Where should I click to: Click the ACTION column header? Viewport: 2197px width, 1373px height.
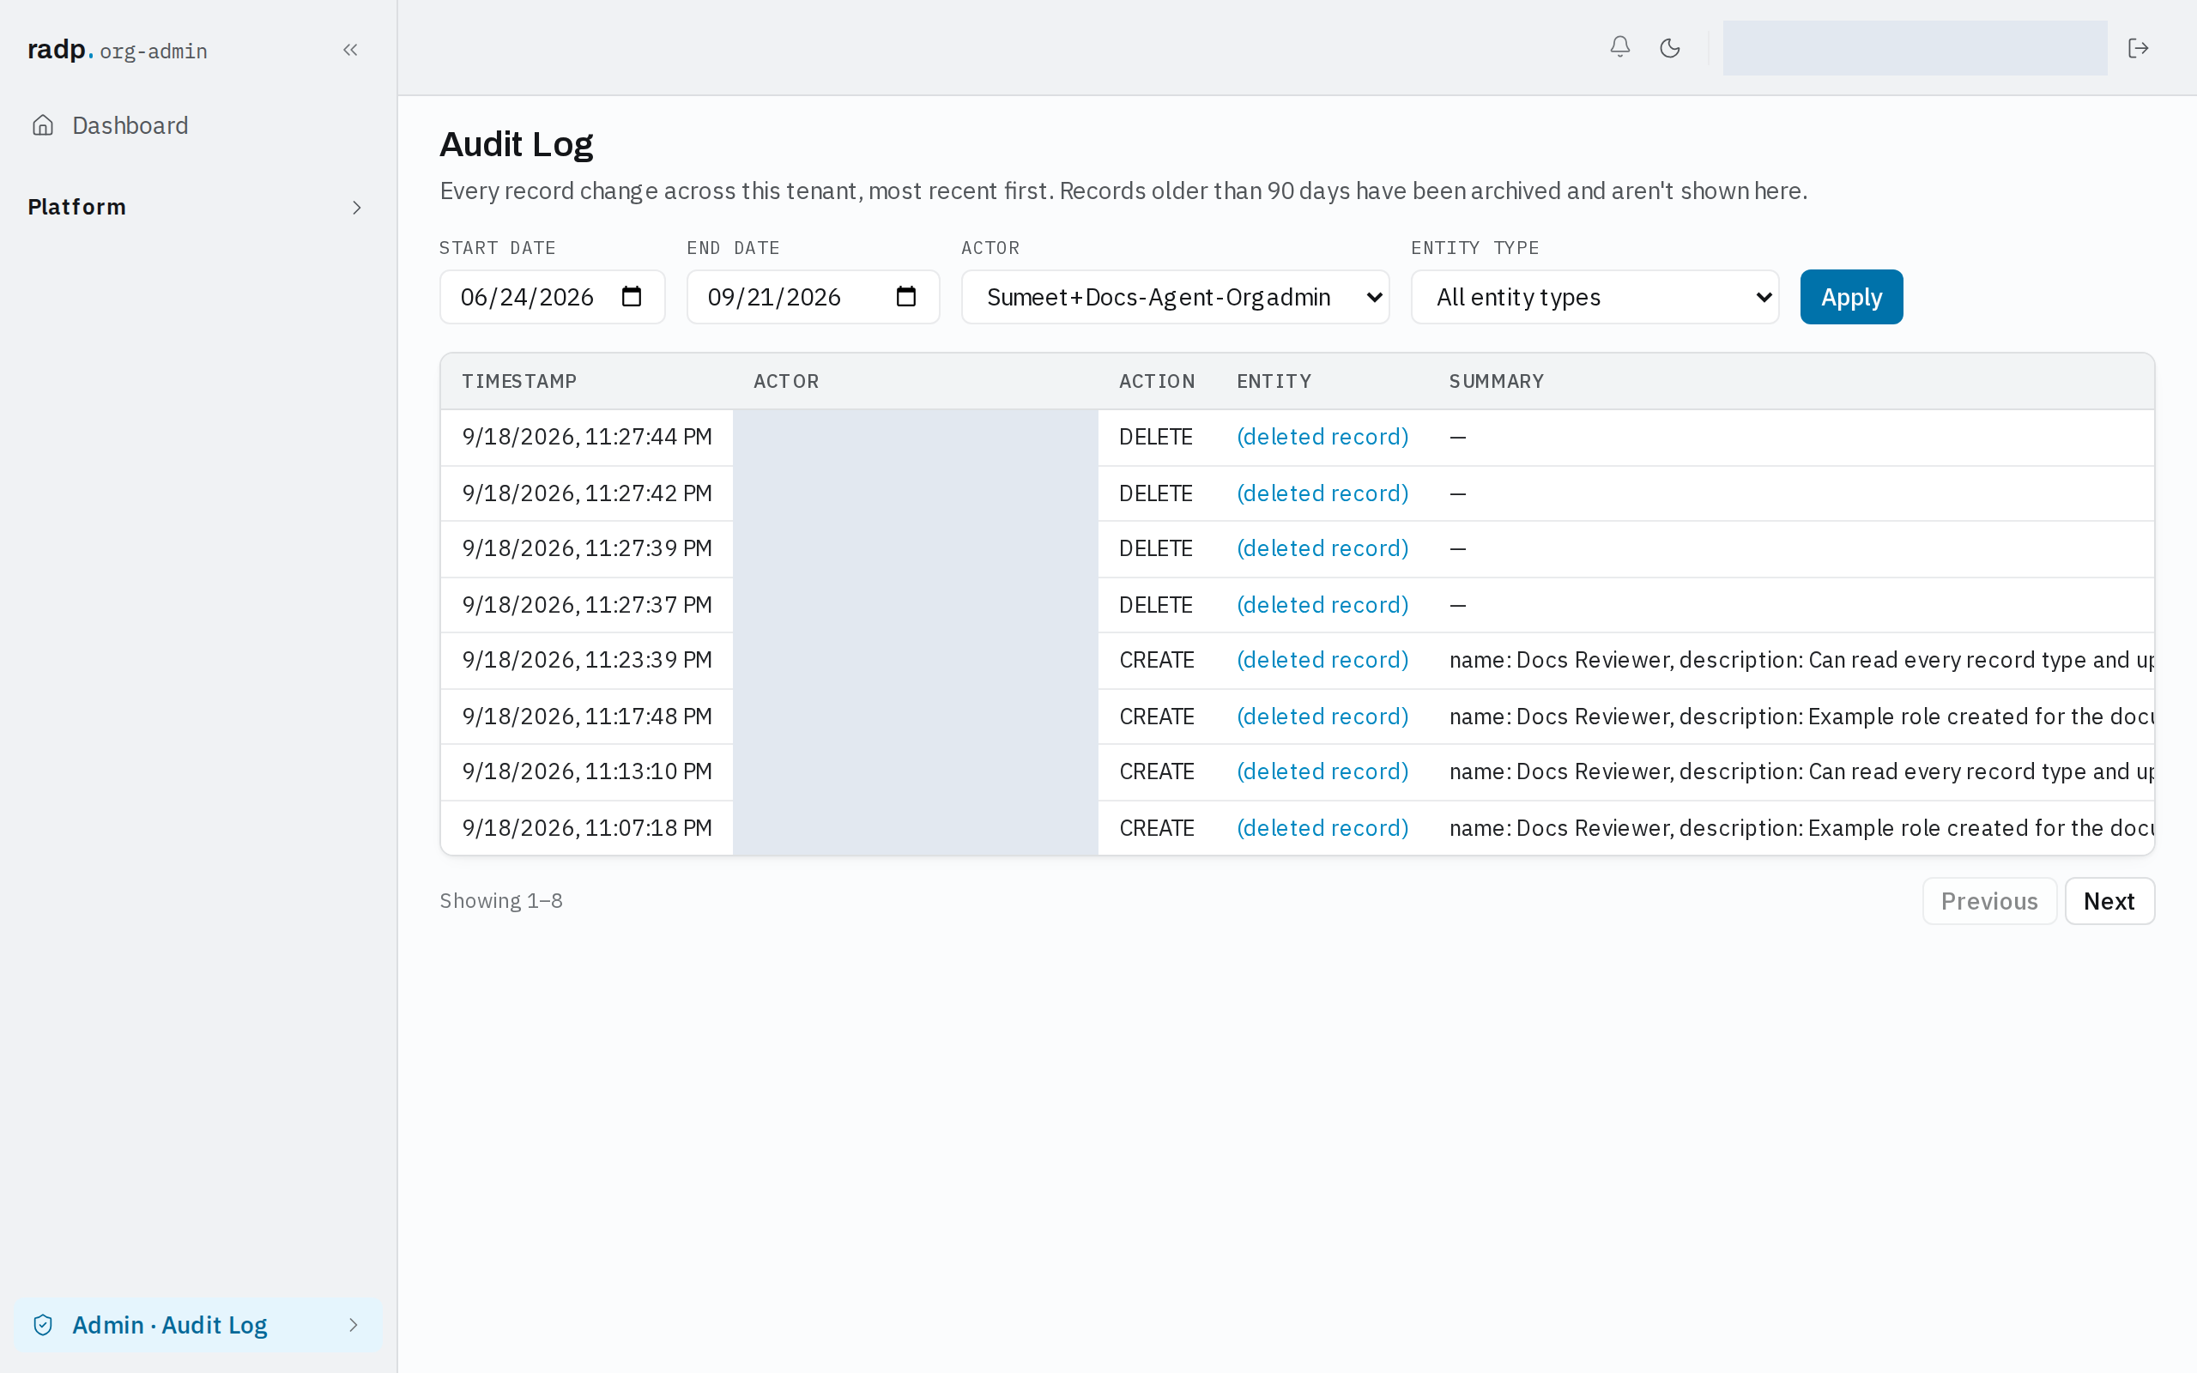tap(1157, 381)
